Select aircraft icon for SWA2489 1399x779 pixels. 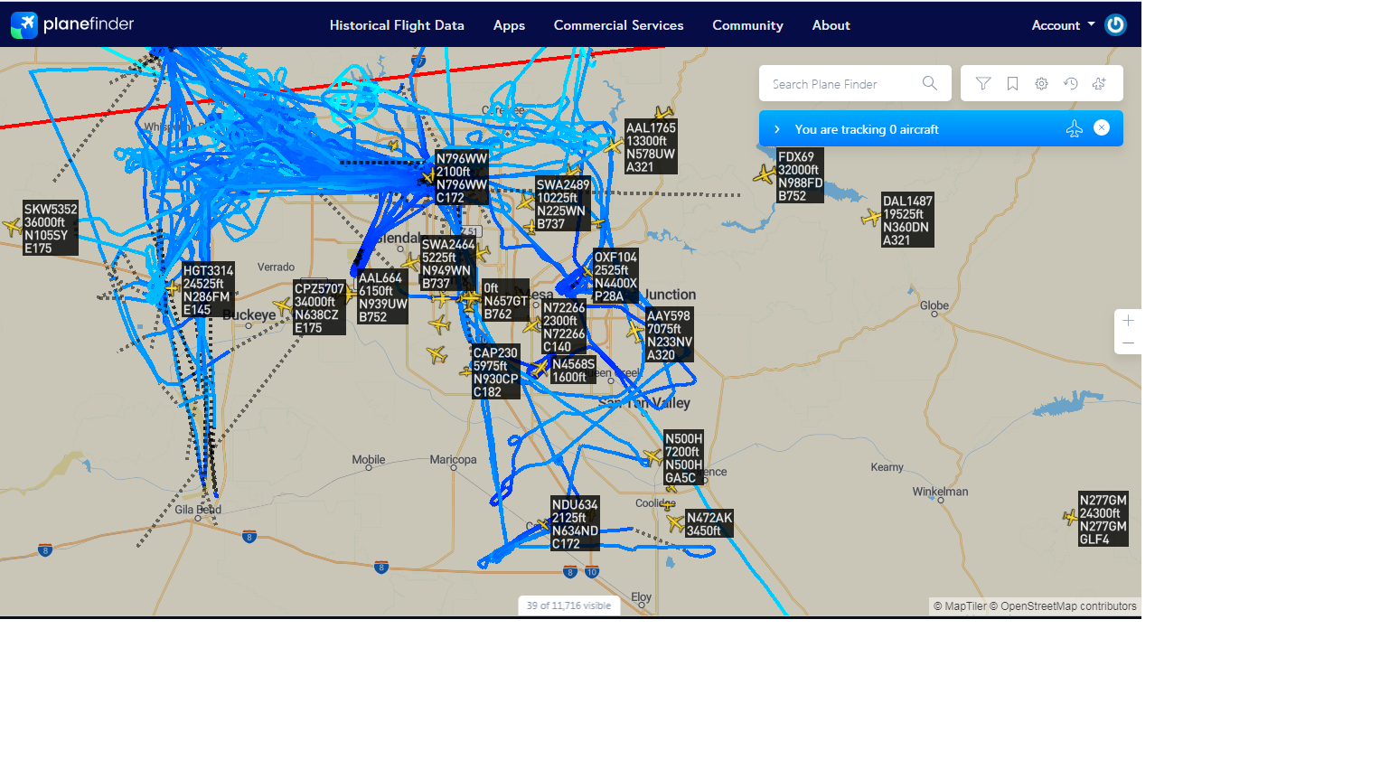[x=526, y=202]
